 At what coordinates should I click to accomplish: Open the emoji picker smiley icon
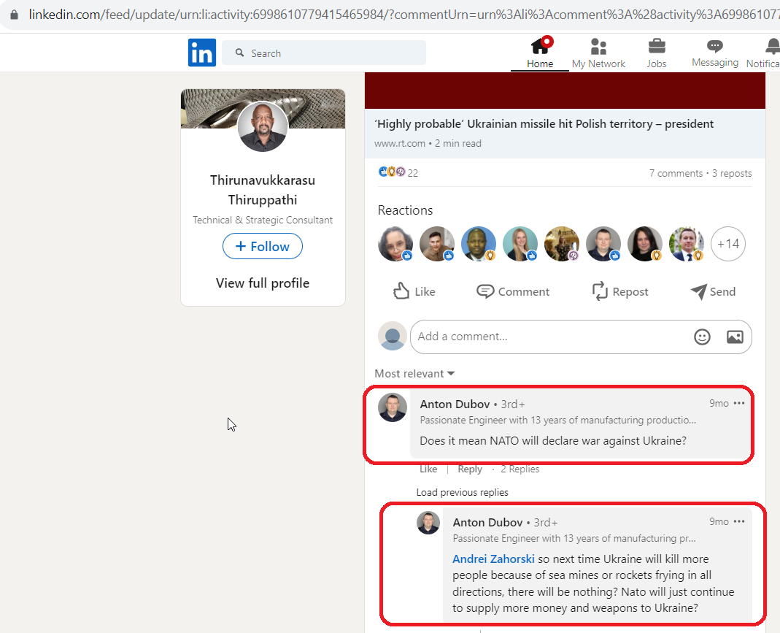click(x=702, y=337)
